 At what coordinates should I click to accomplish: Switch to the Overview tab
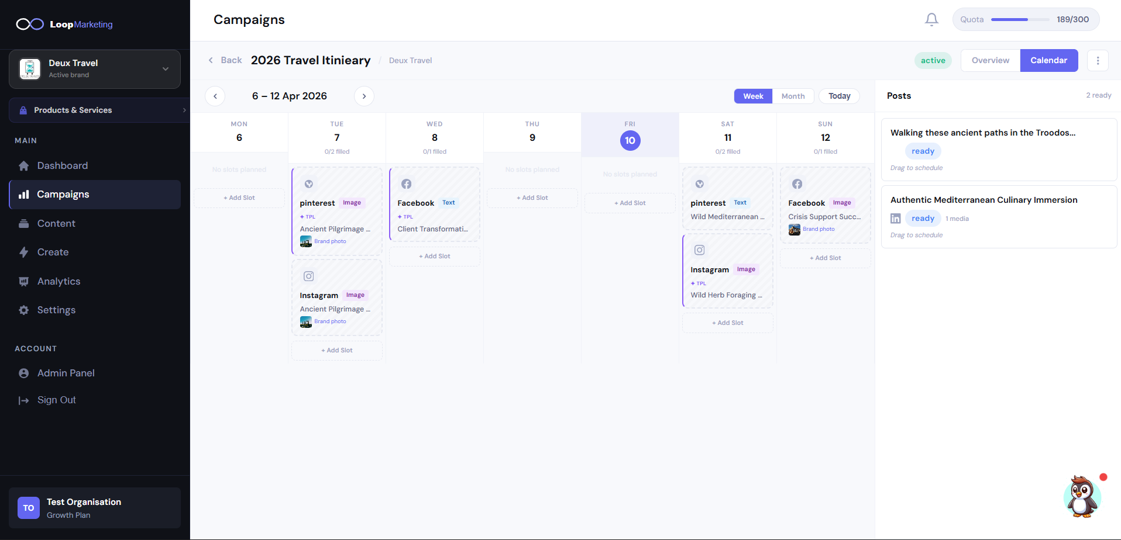990,60
